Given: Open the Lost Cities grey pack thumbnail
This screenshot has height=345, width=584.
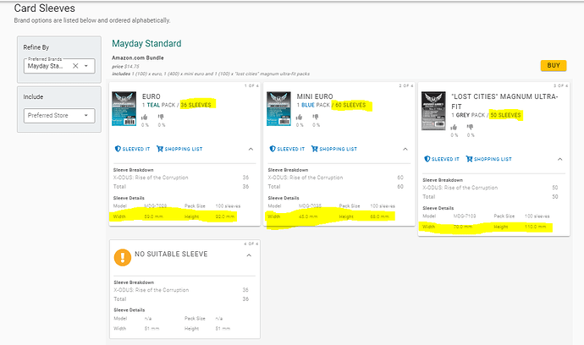Looking at the screenshot, I should [x=433, y=111].
